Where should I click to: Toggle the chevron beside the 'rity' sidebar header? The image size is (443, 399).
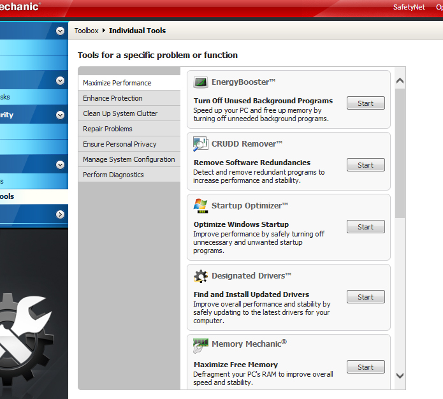[60, 115]
